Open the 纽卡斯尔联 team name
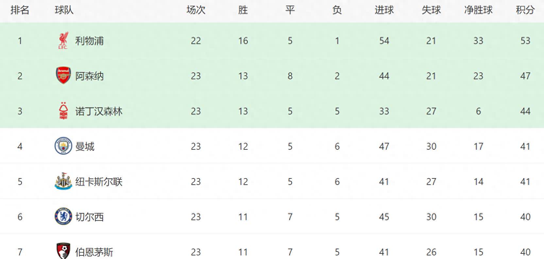Viewport: 544px width, 259px height. click(99, 182)
